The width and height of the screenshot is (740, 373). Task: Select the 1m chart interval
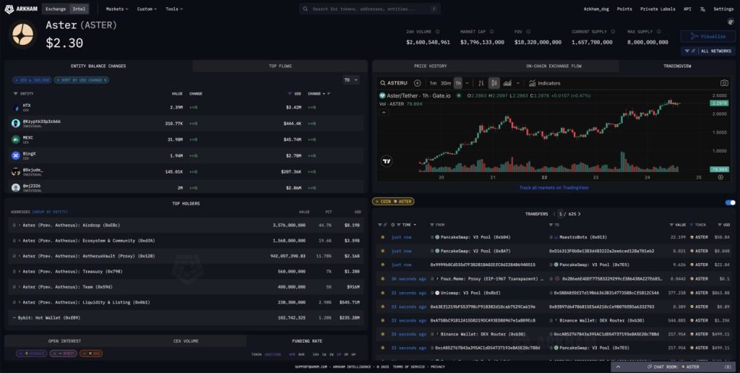pyautogui.click(x=433, y=83)
